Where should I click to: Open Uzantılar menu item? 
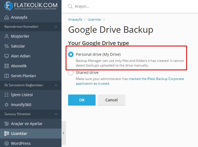31,134
